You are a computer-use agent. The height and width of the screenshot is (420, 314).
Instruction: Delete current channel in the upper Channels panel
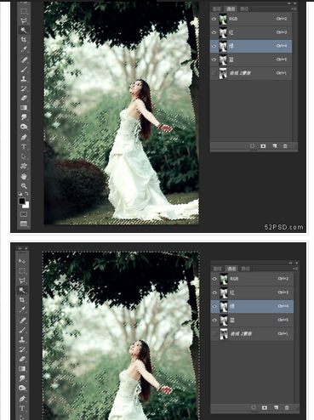pyautogui.click(x=285, y=146)
